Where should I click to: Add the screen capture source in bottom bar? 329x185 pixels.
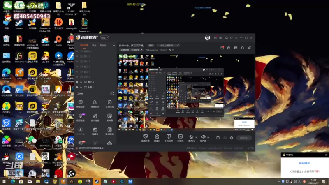(x=145, y=138)
